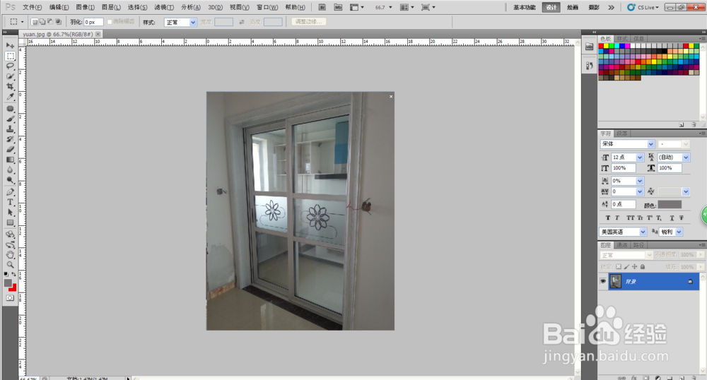Switch to the 绘画 workspace
707x380 pixels.
[573, 7]
